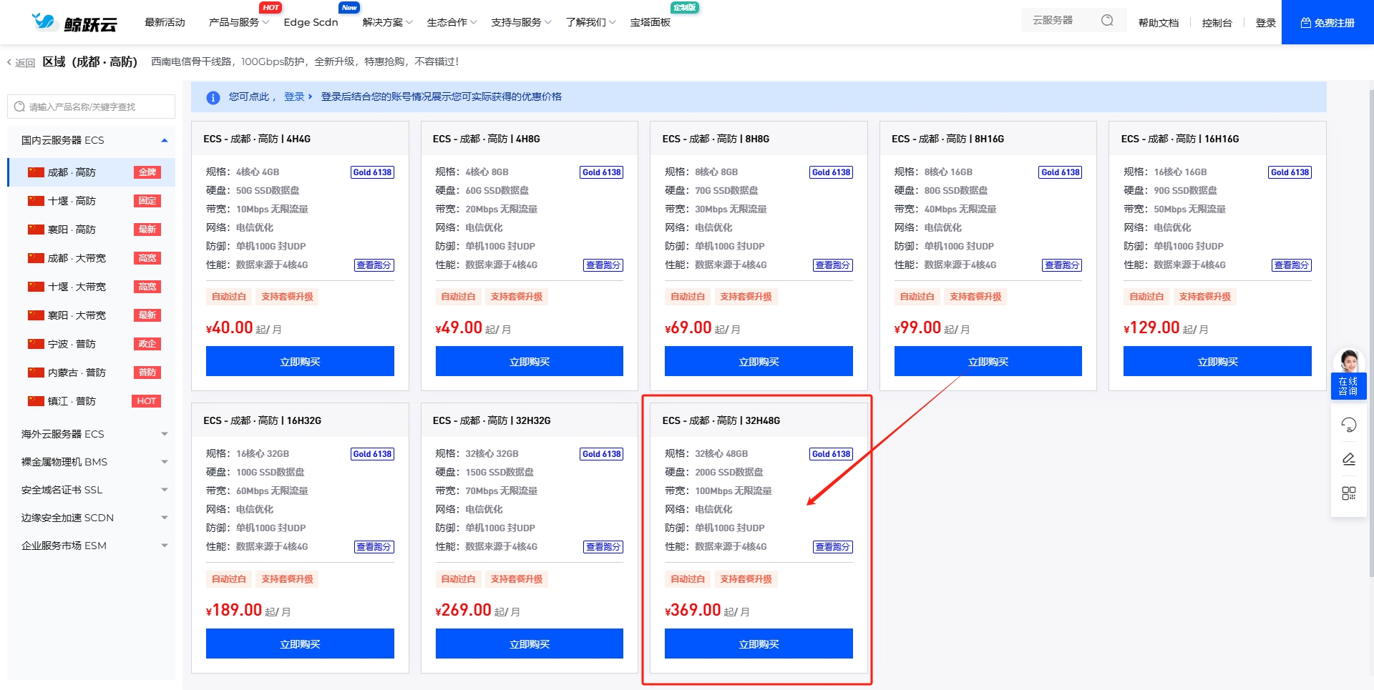Click the ¥369.00 price text
Screen dimensions: 1374x690
[693, 610]
